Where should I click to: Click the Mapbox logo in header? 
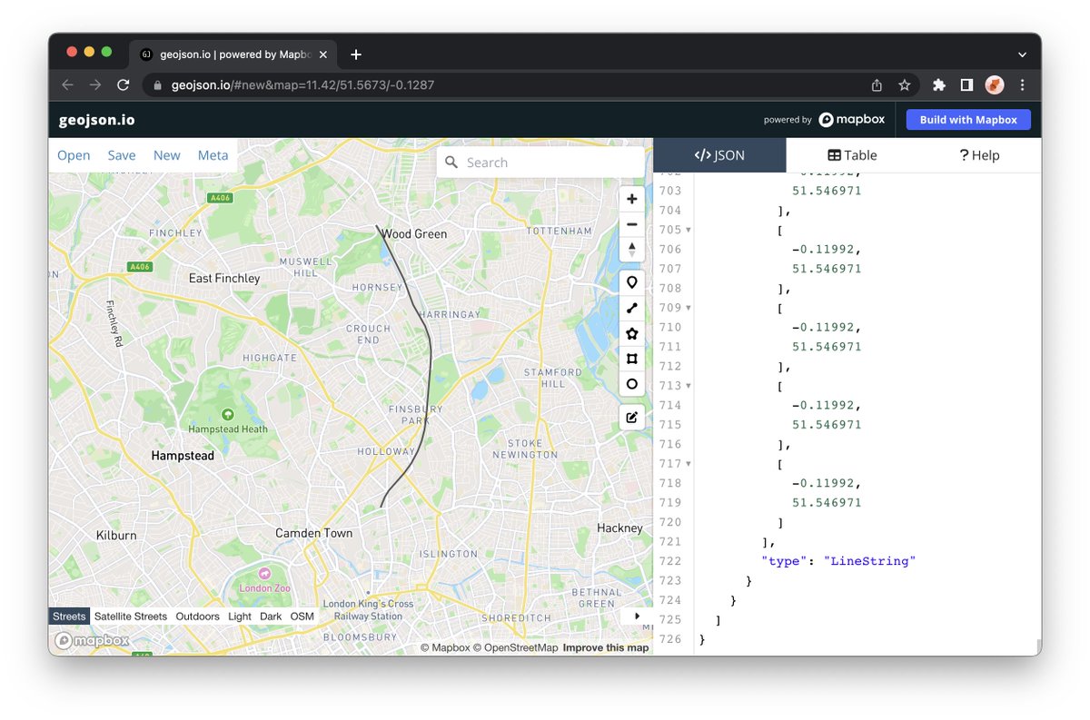(x=851, y=120)
